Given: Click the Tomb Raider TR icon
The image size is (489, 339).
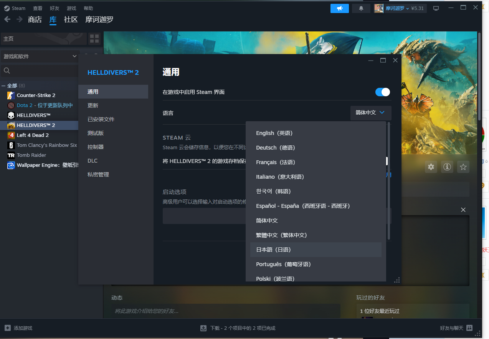Looking at the screenshot, I should (x=11, y=155).
